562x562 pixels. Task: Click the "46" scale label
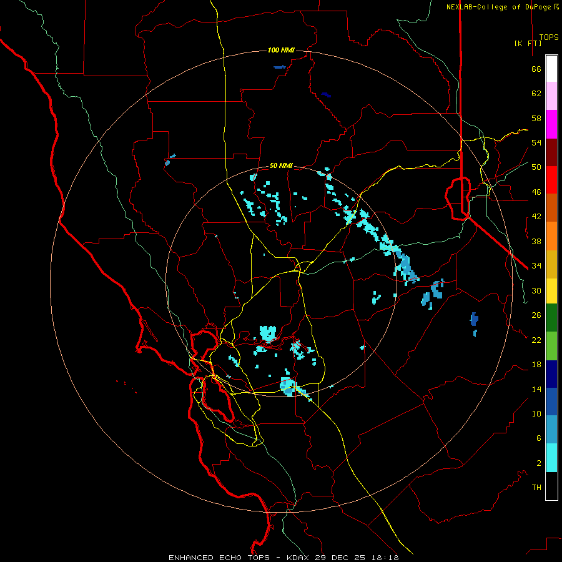pyautogui.click(x=536, y=192)
